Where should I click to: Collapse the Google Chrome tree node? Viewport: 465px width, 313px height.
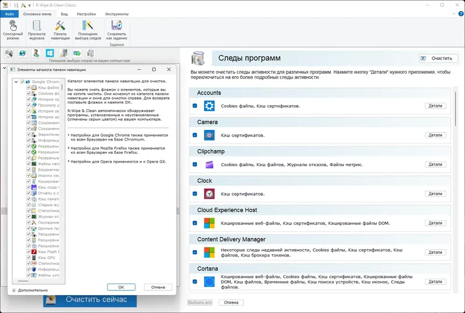click(x=16, y=81)
